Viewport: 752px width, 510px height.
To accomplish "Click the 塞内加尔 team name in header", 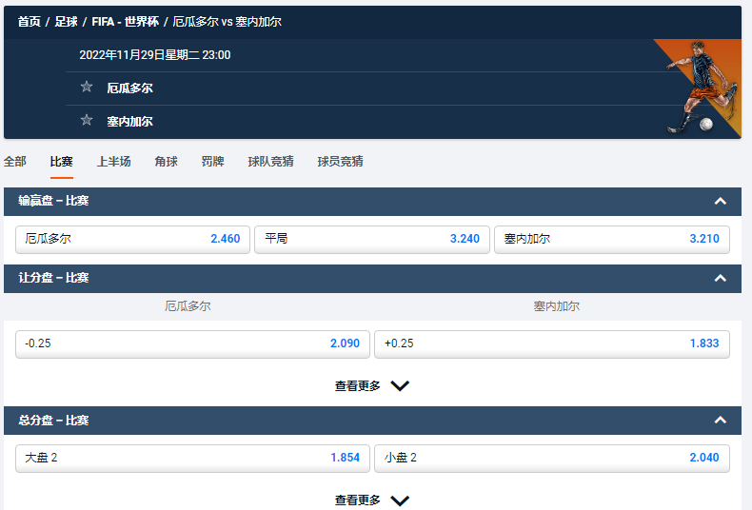I will (130, 121).
